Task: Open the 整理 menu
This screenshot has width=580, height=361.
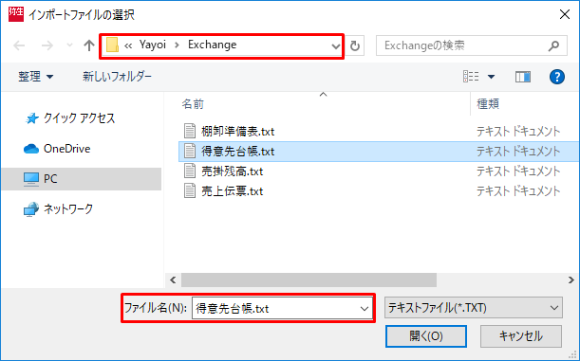Action: pyautogui.click(x=35, y=77)
